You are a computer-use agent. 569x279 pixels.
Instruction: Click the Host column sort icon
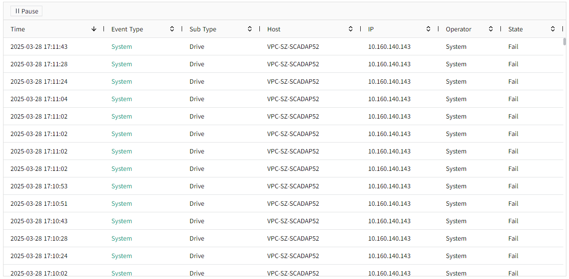click(351, 29)
